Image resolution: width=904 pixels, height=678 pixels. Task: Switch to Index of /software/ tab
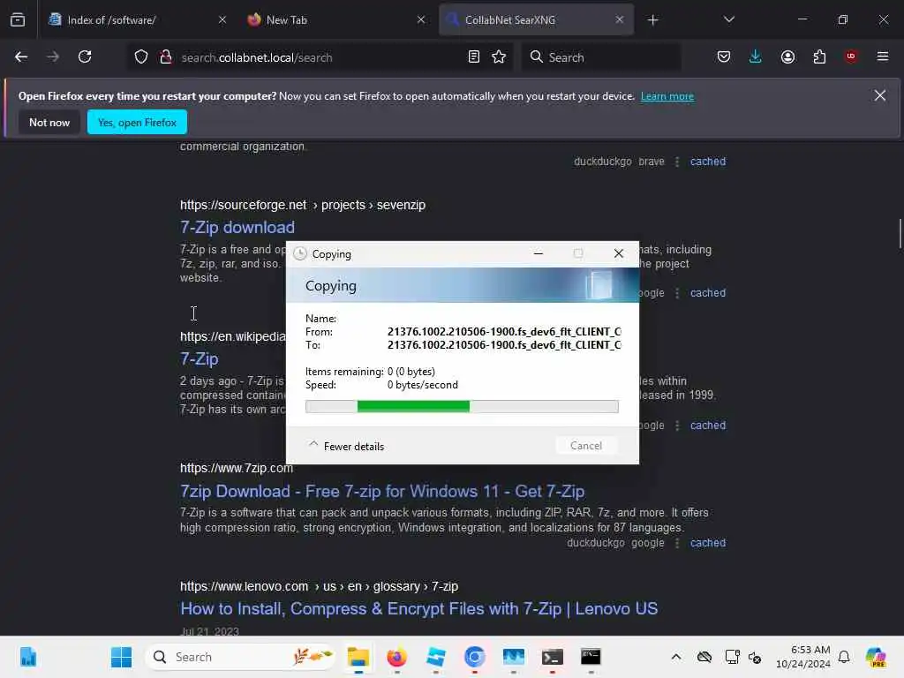coord(137,20)
